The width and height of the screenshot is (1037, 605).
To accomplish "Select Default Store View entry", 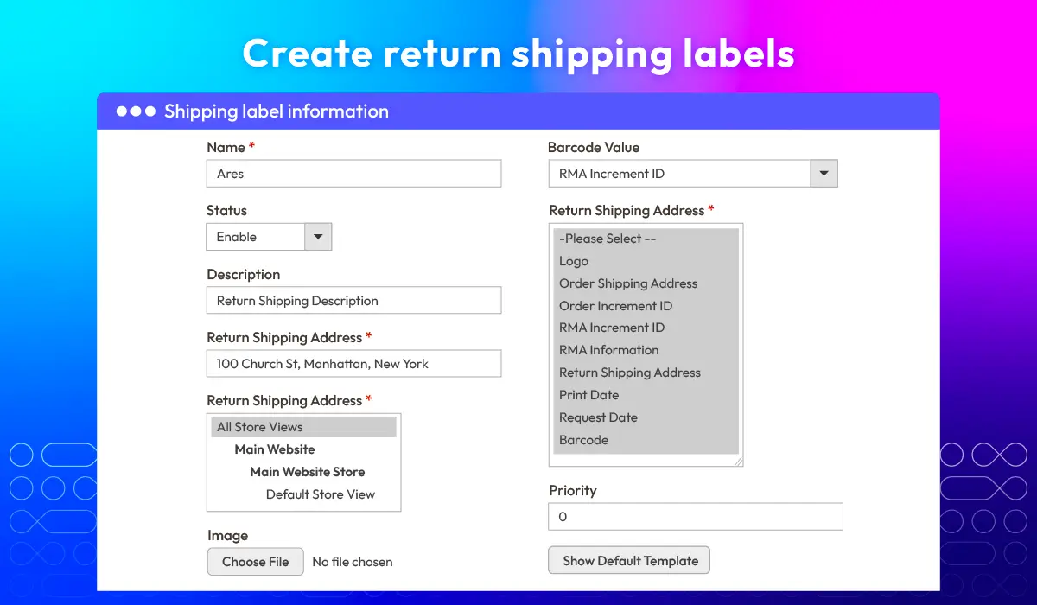I will (x=321, y=494).
